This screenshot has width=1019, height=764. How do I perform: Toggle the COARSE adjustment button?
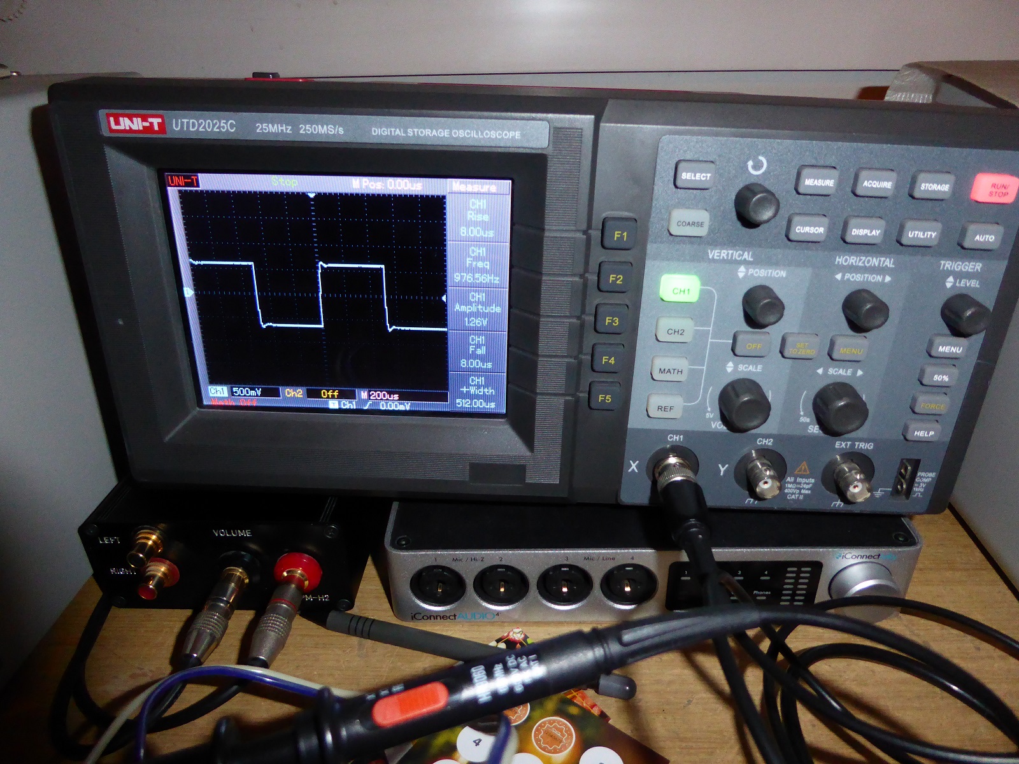click(x=690, y=223)
